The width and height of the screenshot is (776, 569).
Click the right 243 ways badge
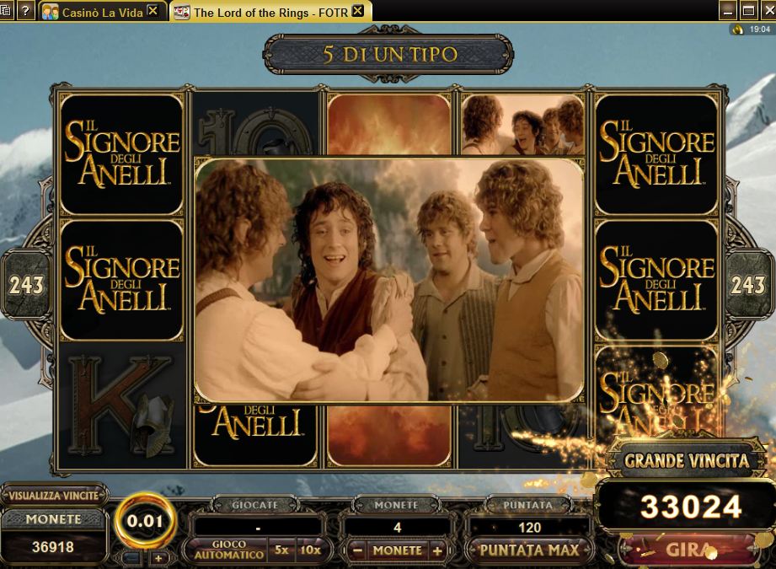pyautogui.click(x=748, y=285)
